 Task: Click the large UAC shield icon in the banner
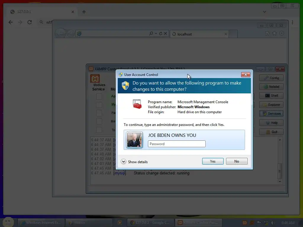(125, 85)
